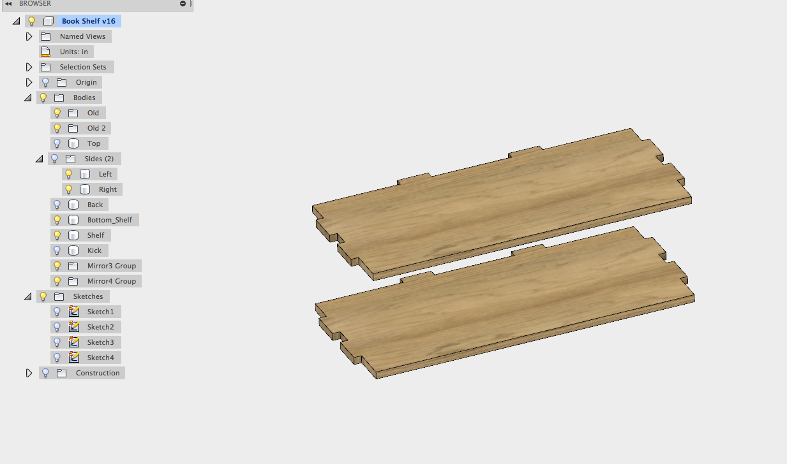The image size is (787, 464).
Task: Collapse the SIdes (2) group
Action: (39, 159)
